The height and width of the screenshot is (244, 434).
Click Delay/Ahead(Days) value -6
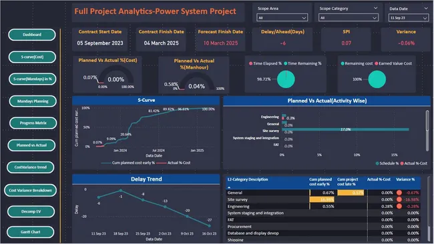(282, 43)
